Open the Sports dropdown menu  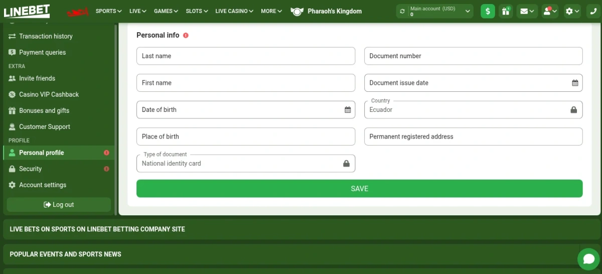108,11
